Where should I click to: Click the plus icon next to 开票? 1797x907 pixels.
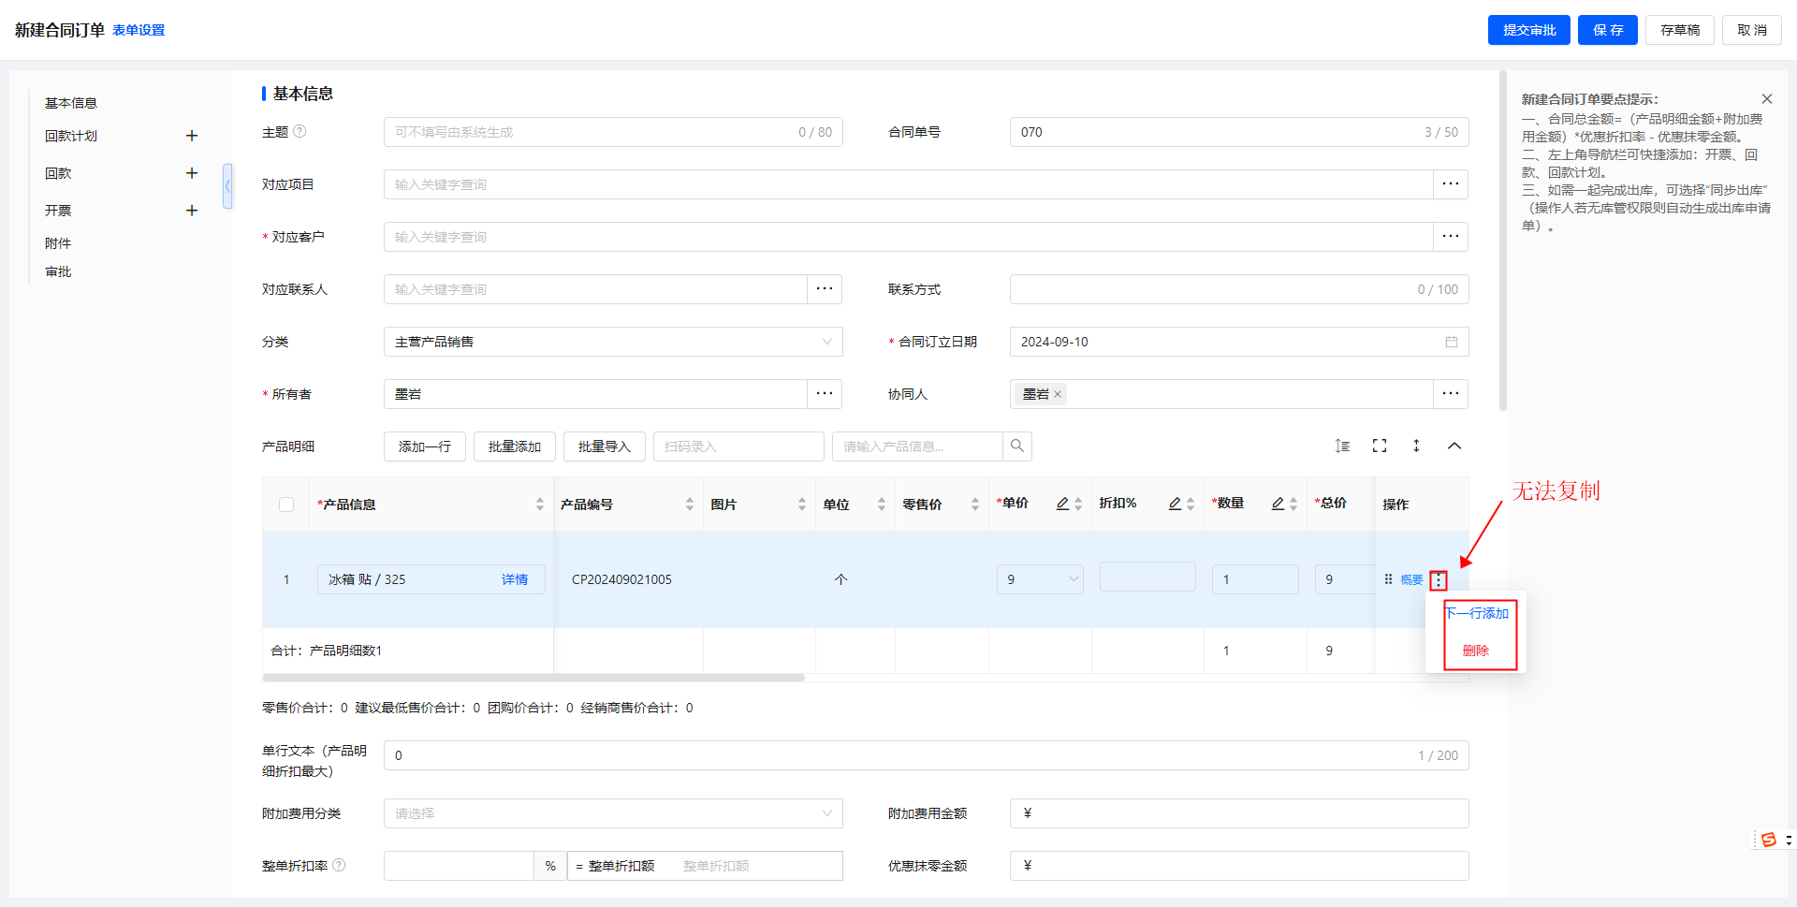[192, 211]
